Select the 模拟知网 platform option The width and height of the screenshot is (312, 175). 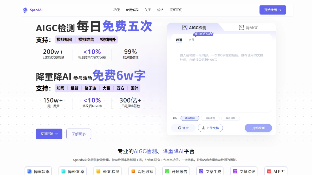coord(190,118)
